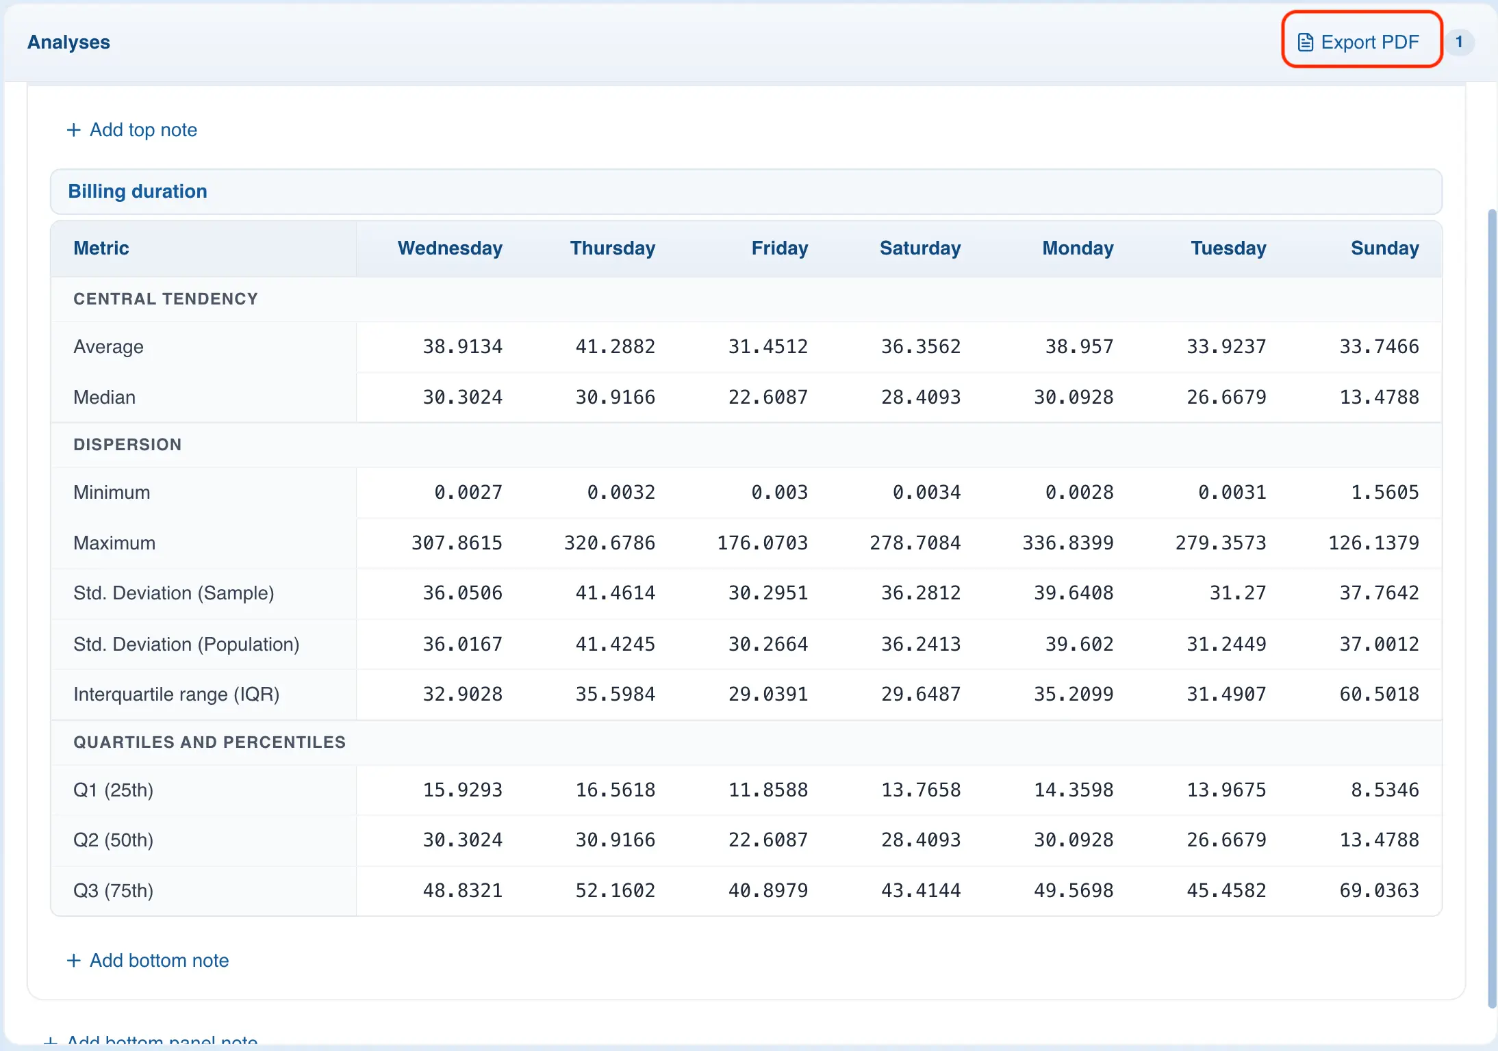Click the plus icon beside Add bottom note

pyautogui.click(x=74, y=960)
